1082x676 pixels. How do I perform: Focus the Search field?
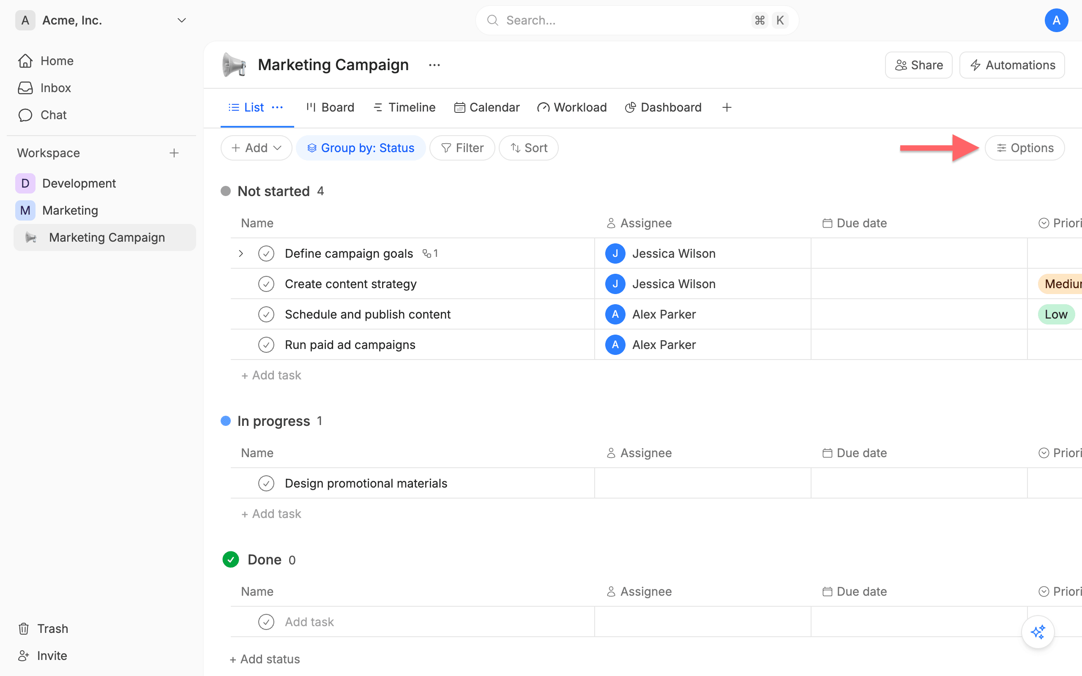(x=637, y=20)
